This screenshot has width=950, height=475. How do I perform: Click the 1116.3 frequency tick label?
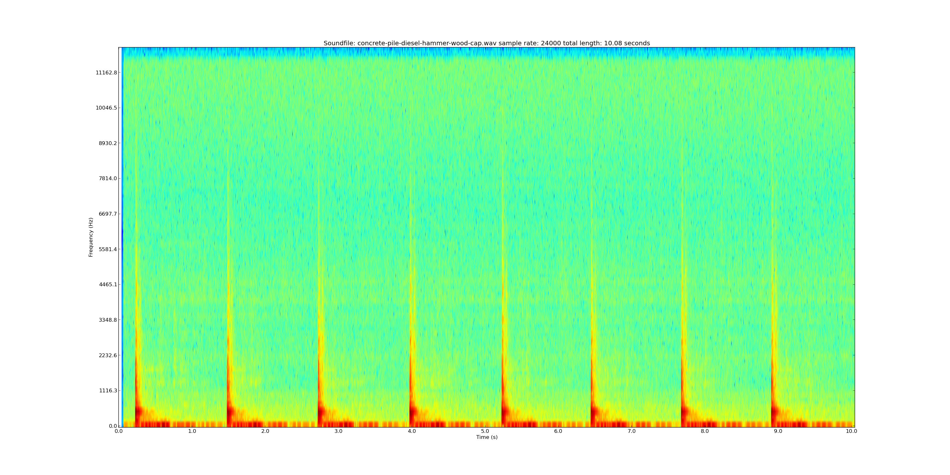click(x=107, y=390)
